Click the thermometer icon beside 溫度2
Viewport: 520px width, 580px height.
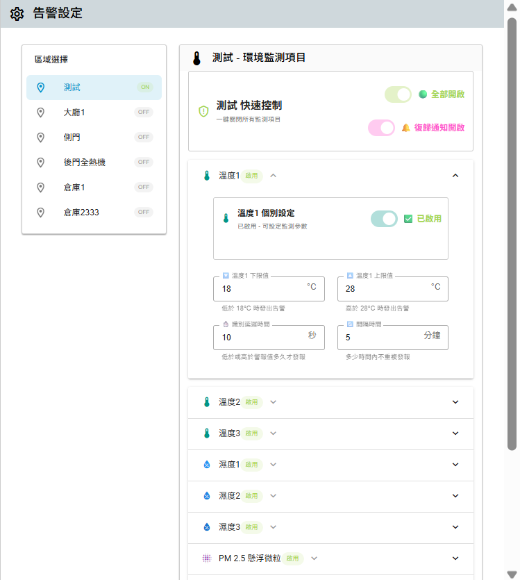tap(206, 401)
